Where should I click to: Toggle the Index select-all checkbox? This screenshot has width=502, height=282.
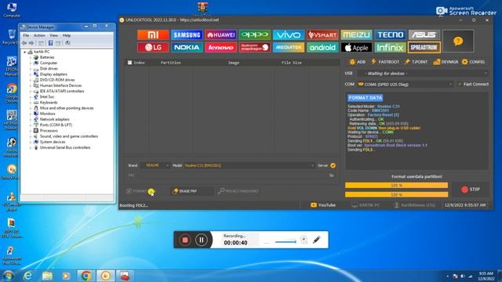(129, 63)
